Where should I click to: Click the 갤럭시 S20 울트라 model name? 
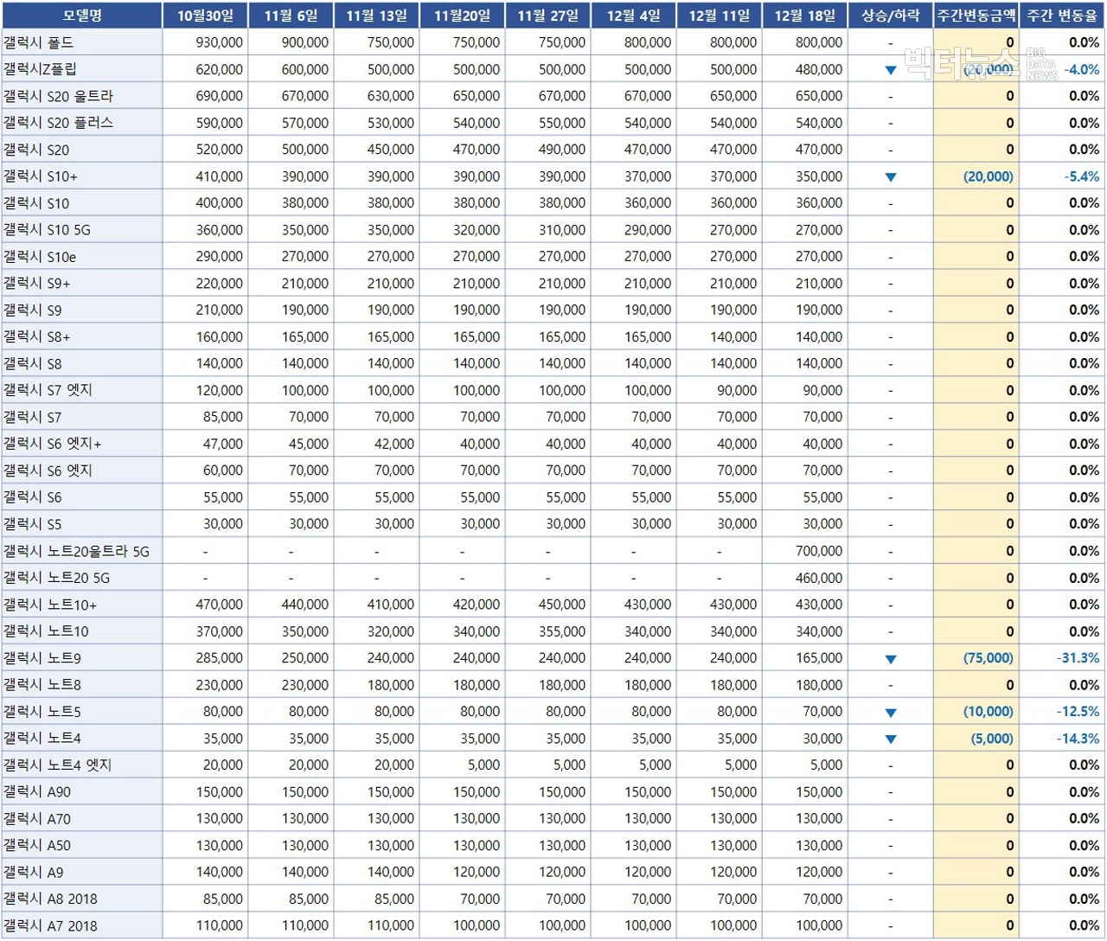click(x=58, y=96)
